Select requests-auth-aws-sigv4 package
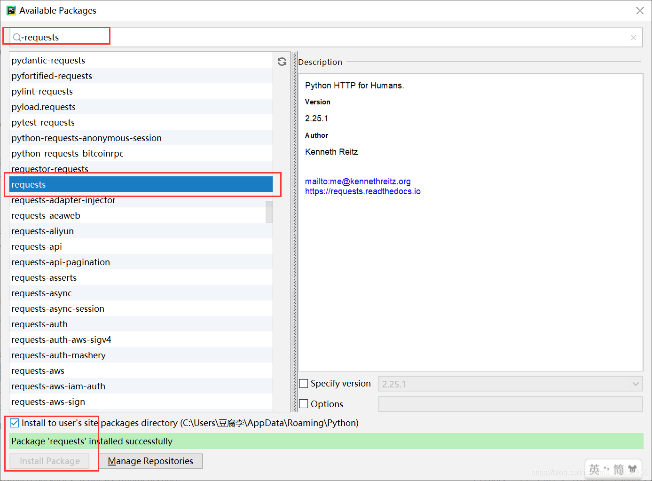The image size is (652, 481). coord(62,340)
